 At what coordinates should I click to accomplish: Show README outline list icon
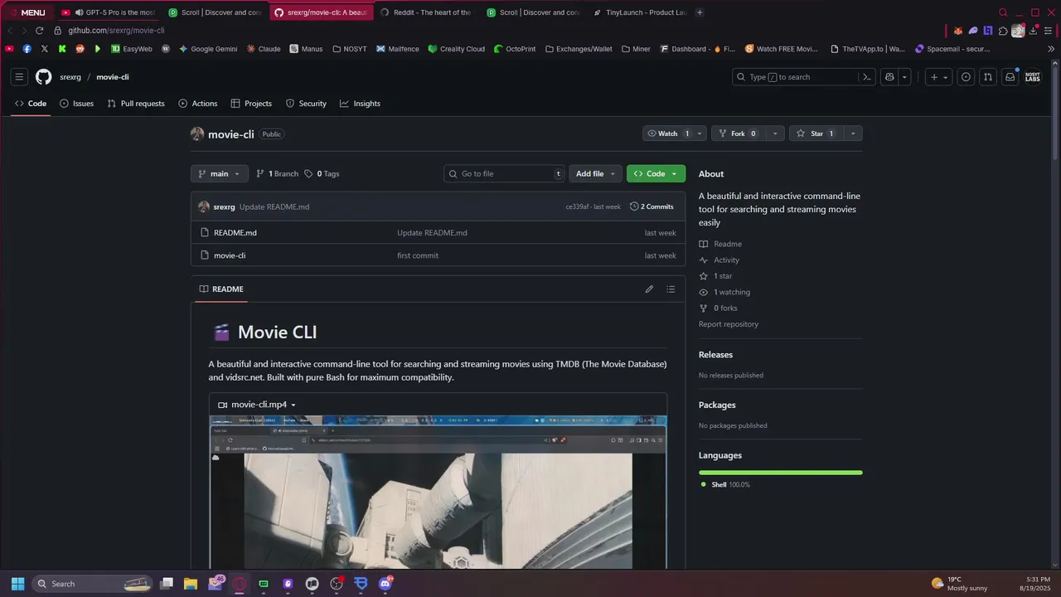click(x=671, y=289)
